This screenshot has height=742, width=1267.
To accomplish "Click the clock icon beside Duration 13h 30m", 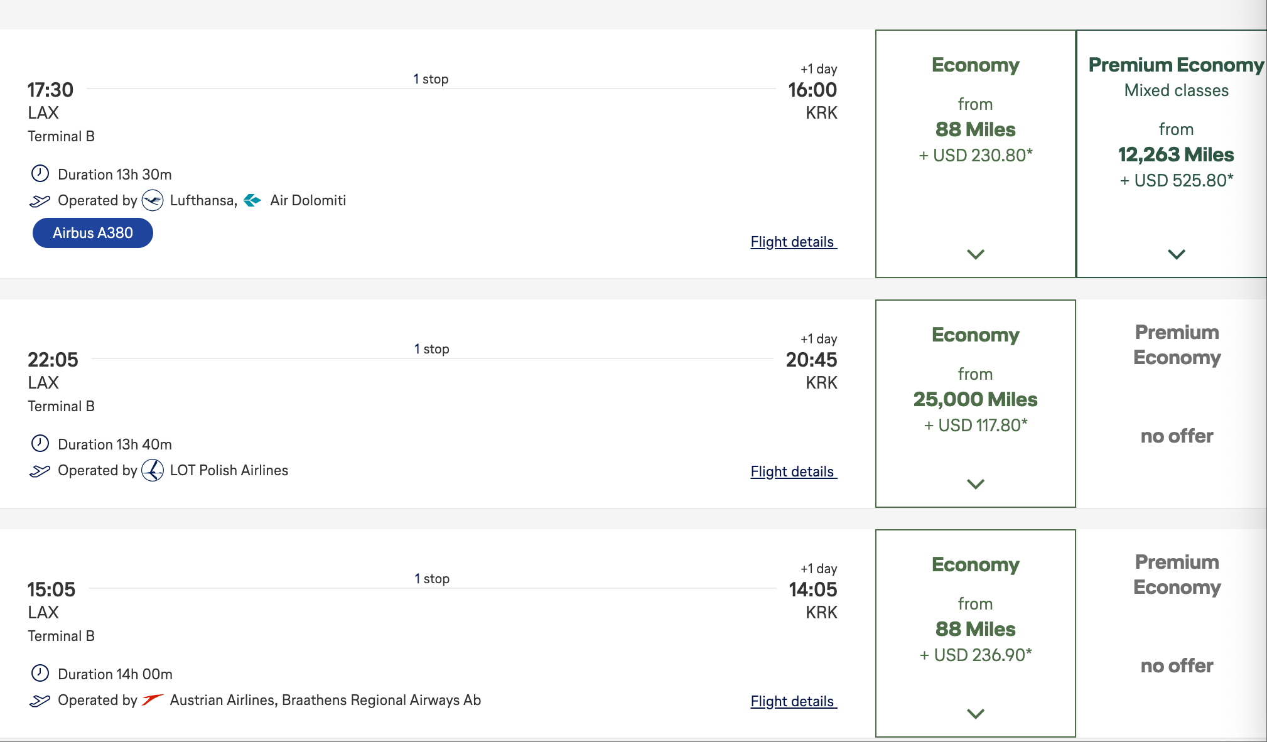I will coord(40,174).
